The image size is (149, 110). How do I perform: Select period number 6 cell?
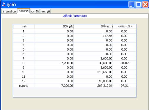pyautogui.click(x=24, y=54)
